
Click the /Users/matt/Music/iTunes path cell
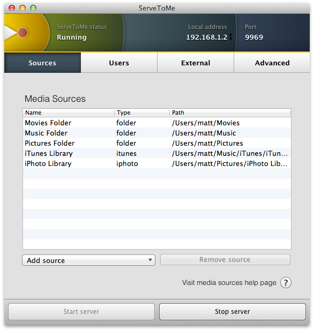pos(230,154)
